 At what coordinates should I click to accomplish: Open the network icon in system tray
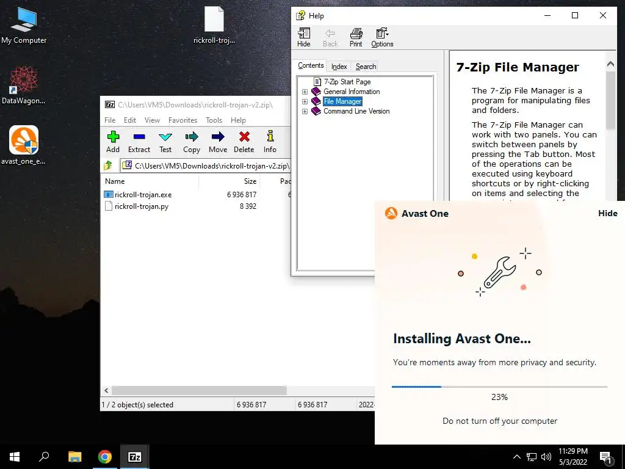point(532,457)
